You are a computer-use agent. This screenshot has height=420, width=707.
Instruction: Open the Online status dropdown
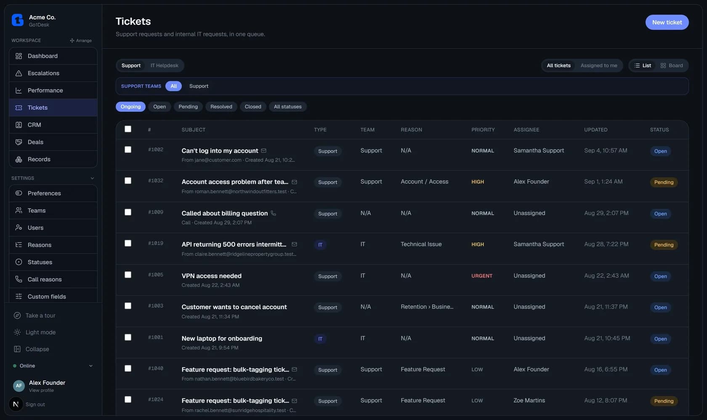[53, 366]
